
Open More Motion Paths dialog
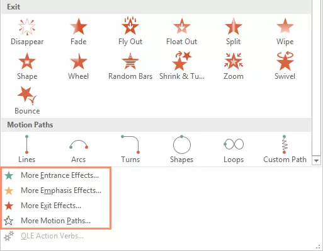(x=55, y=221)
